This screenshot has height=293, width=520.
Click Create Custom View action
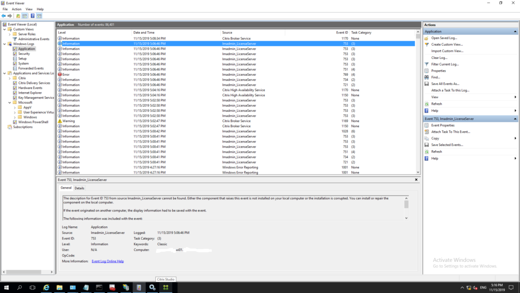(x=447, y=45)
